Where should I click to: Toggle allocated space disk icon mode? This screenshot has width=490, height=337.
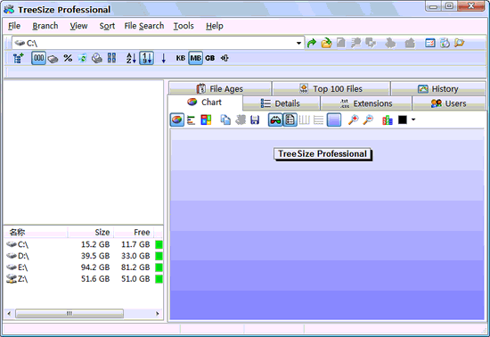coord(53,59)
